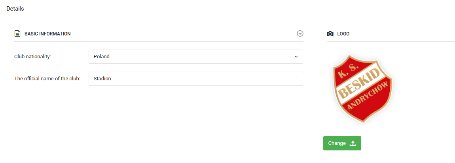Click the "Details" page heading
Image resolution: width=455 pixels, height=163 pixels.
pos(15,9)
